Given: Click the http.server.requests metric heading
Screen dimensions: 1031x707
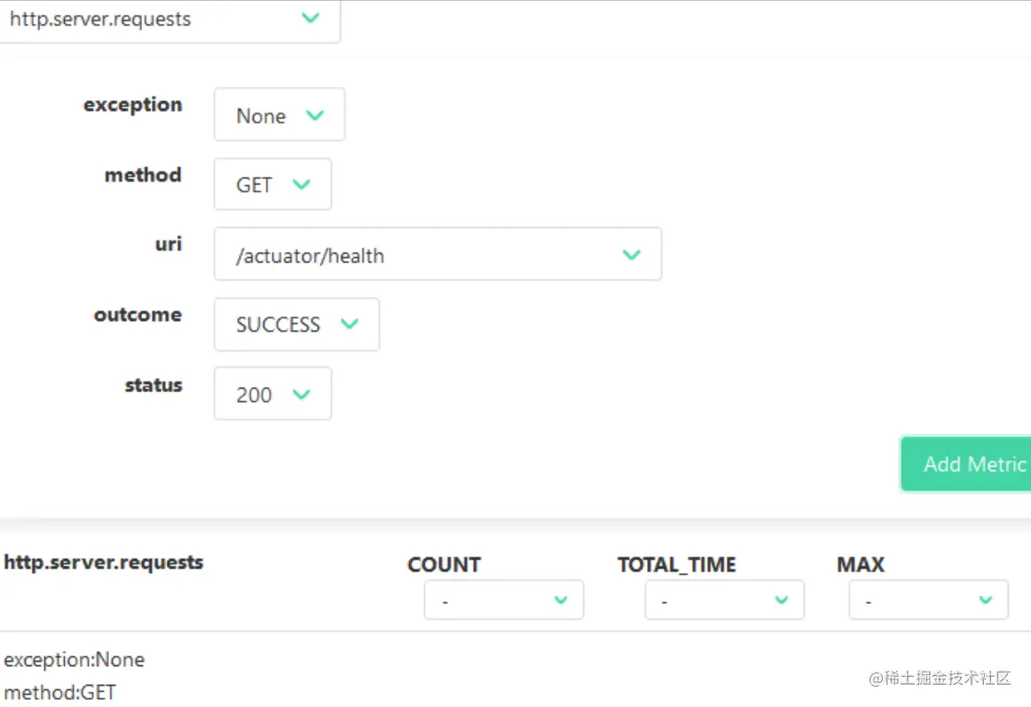Looking at the screenshot, I should click(104, 562).
